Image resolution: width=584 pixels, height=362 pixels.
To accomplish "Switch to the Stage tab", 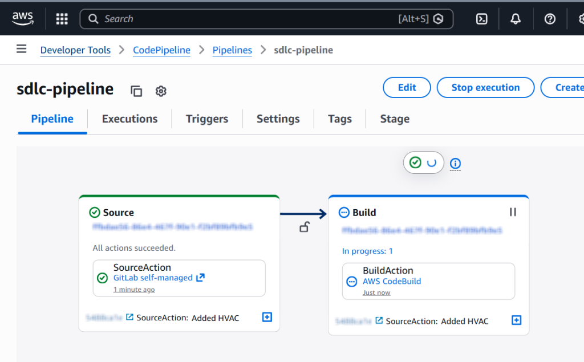I will tap(395, 119).
